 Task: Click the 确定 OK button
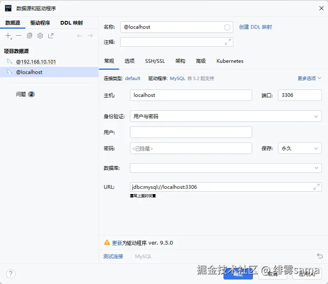coord(238,274)
